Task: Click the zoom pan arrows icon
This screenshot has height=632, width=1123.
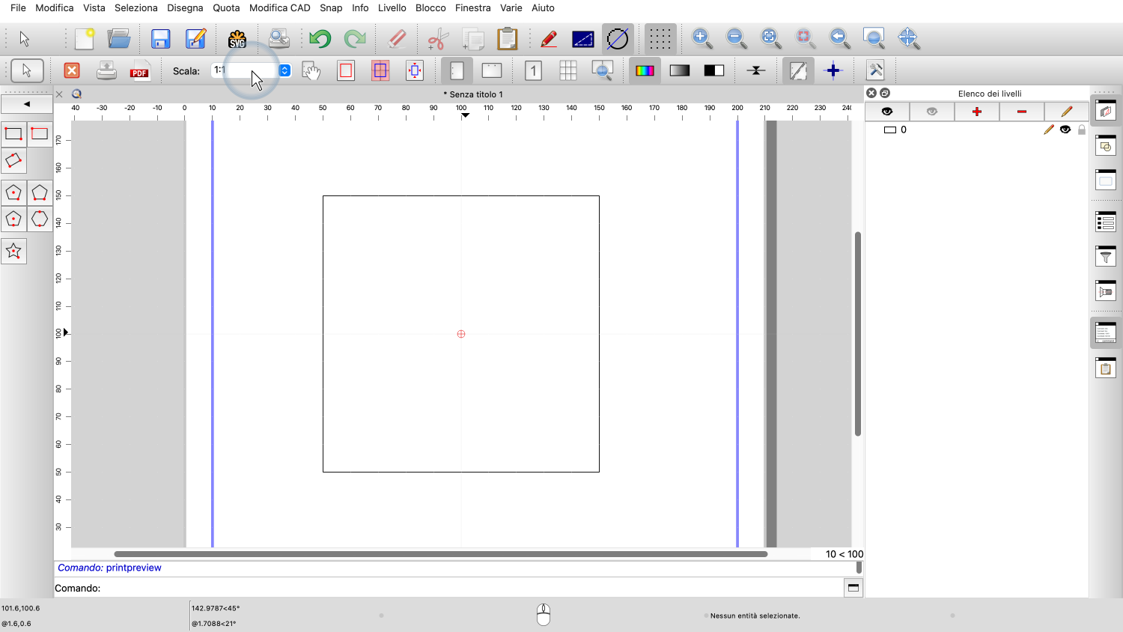Action: (908, 38)
